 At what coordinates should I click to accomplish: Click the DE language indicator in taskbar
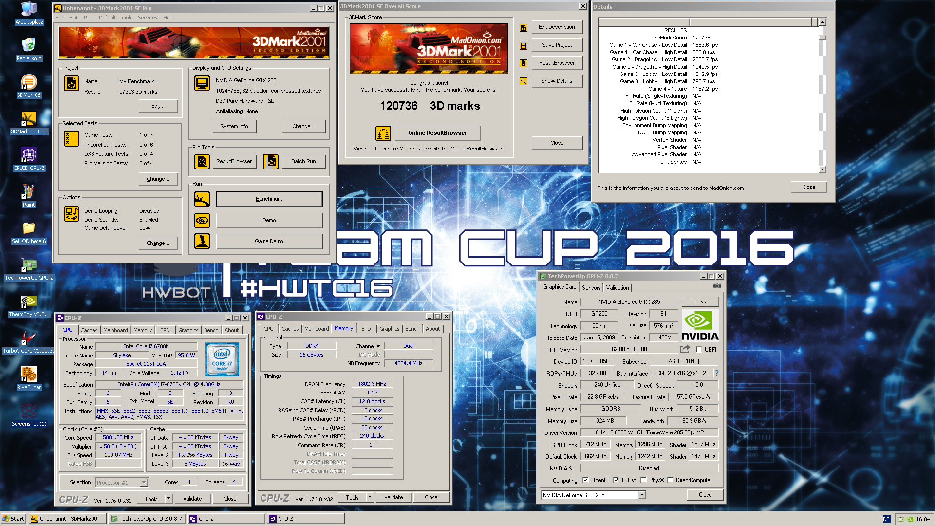pyautogui.click(x=886, y=519)
